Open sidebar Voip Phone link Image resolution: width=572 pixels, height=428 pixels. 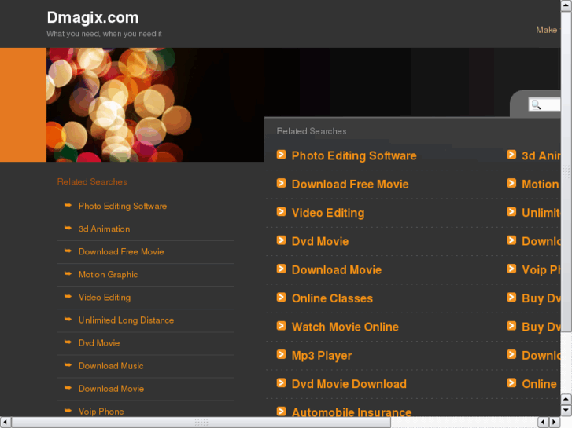click(x=101, y=412)
